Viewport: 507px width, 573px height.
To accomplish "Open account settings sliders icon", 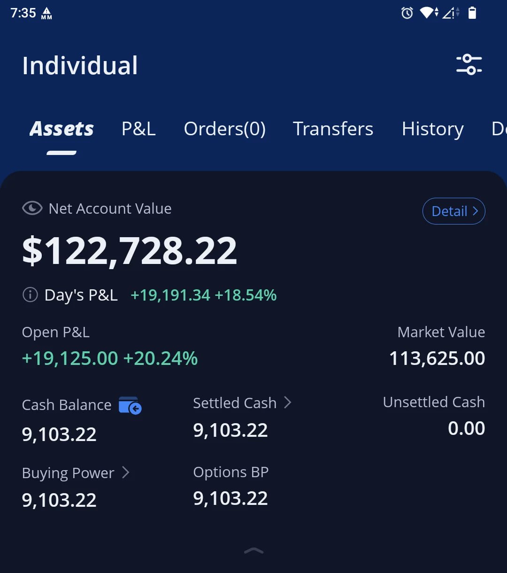I will [x=469, y=64].
